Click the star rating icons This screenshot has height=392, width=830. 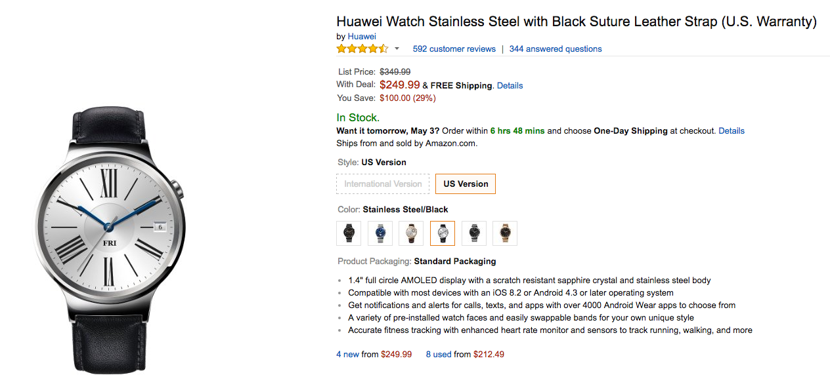pyautogui.click(x=362, y=49)
